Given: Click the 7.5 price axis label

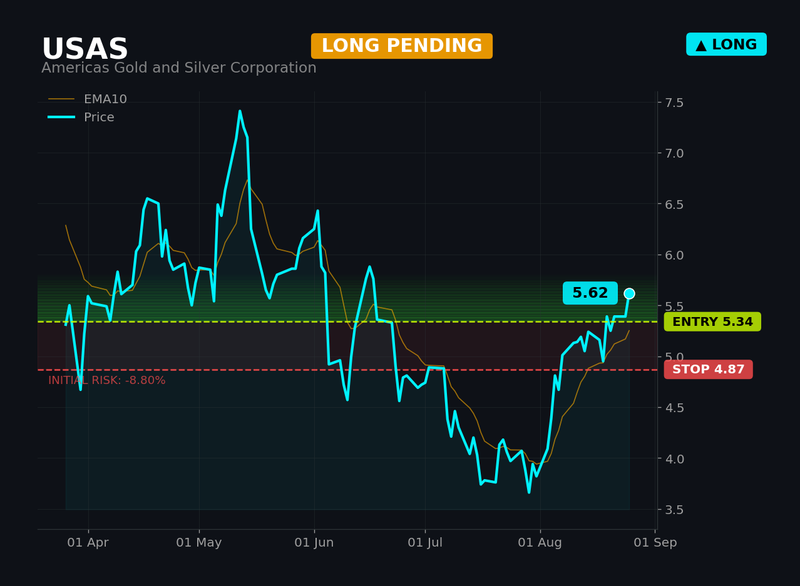Looking at the screenshot, I should (x=675, y=103).
